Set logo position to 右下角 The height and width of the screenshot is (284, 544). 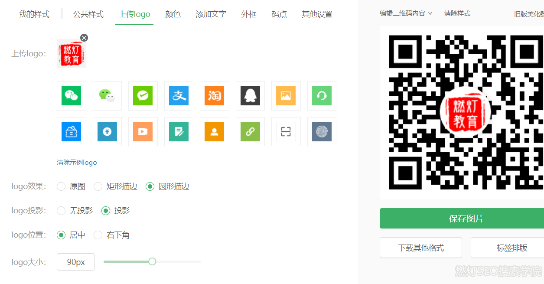pos(98,235)
